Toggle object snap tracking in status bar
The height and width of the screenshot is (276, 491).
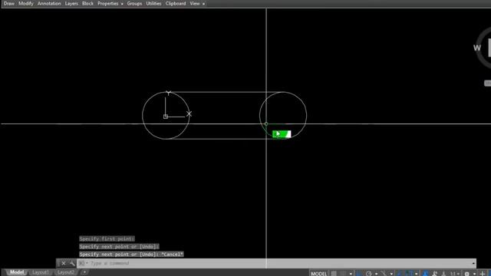point(399,274)
